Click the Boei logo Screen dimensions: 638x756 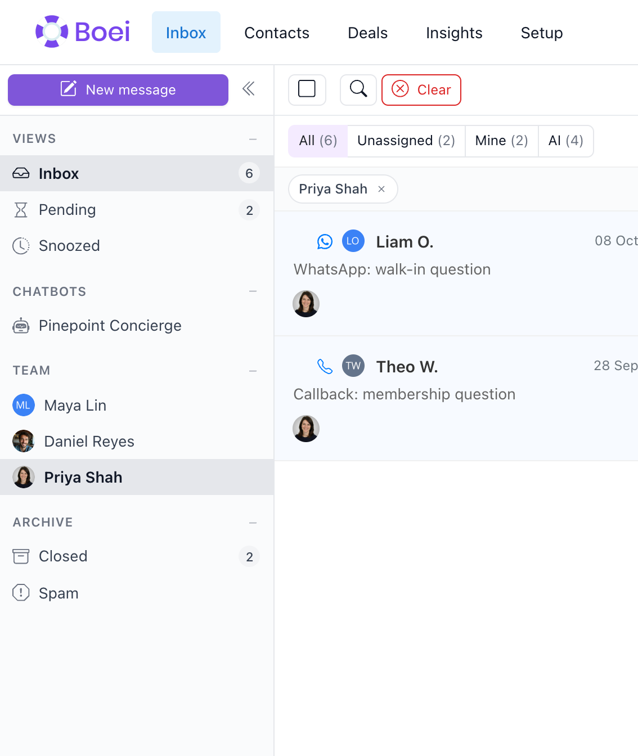83,31
